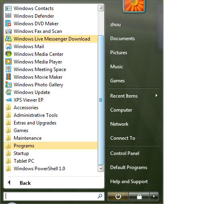Expand Windows PowerShell 1.0 folder label
Viewport: 206px width, 204px height.
point(39,169)
